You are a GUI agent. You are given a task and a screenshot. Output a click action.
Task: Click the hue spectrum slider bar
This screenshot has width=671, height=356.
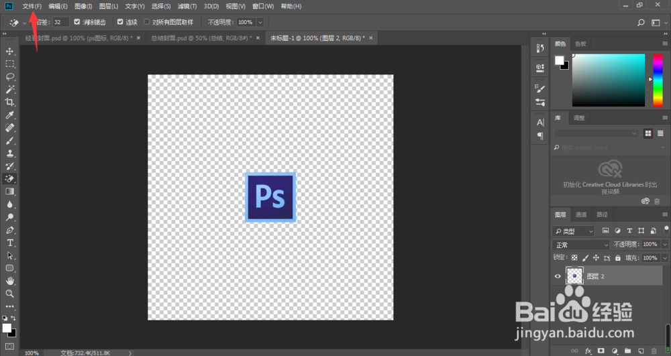point(658,80)
